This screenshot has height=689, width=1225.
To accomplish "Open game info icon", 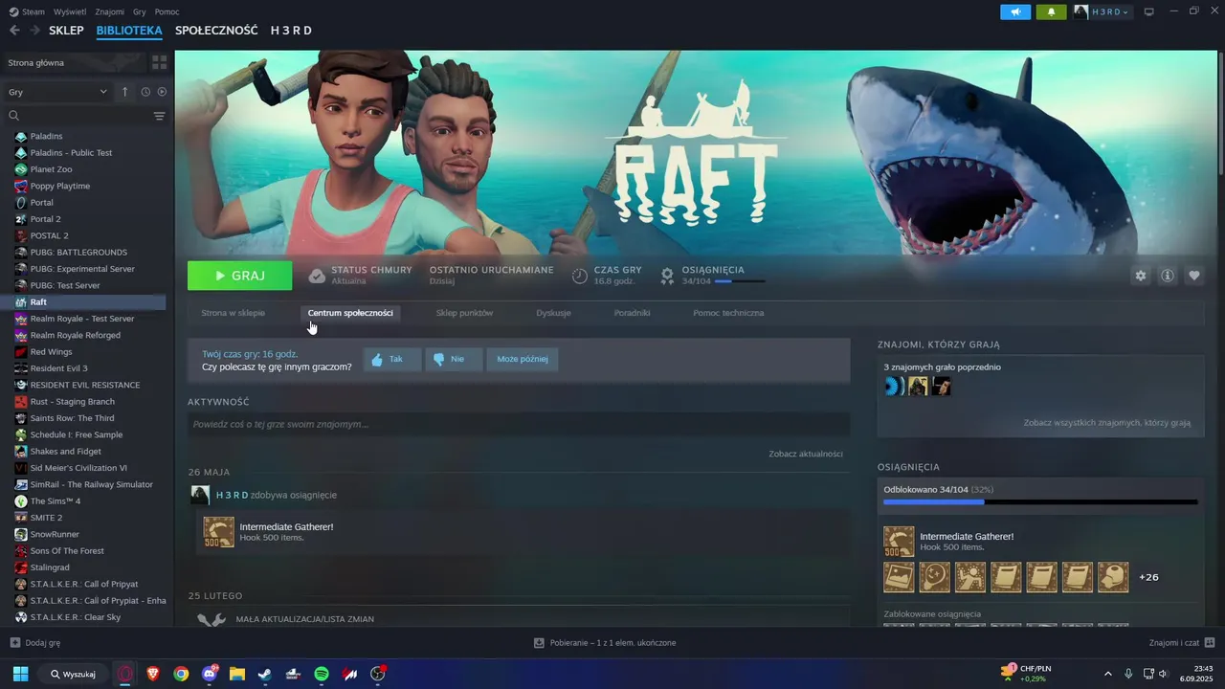I will (x=1168, y=276).
